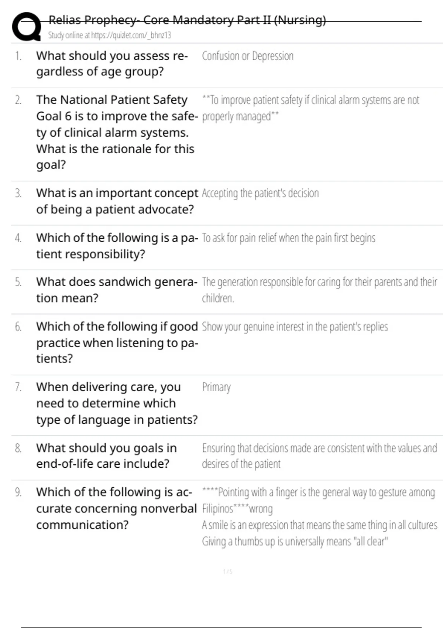Select the question about listening to patients
The height and width of the screenshot is (628, 443).
coord(117,342)
